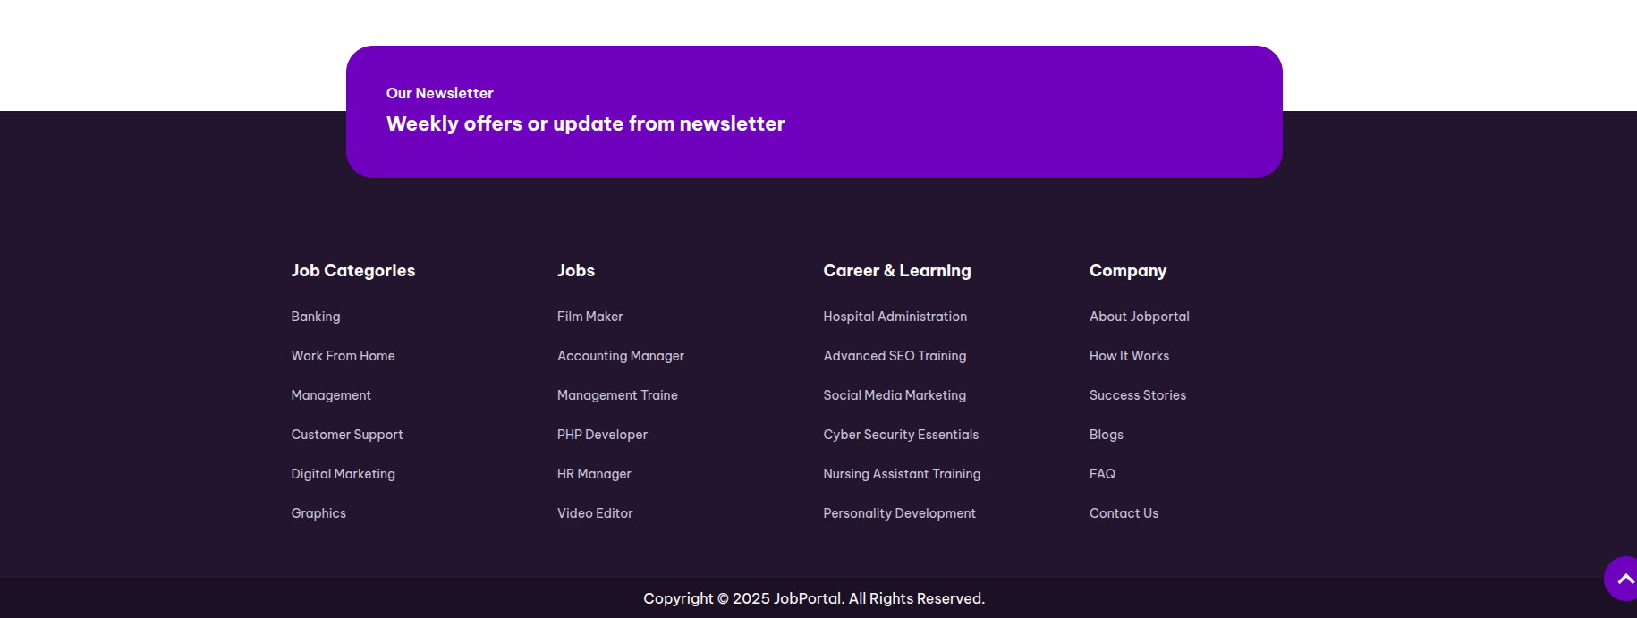Open the FAQ link

point(1102,474)
